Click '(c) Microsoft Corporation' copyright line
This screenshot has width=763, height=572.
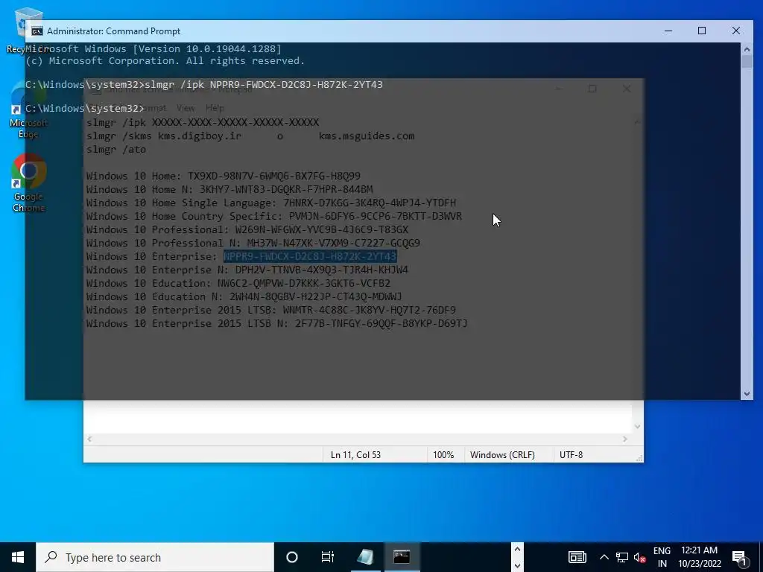click(165, 61)
